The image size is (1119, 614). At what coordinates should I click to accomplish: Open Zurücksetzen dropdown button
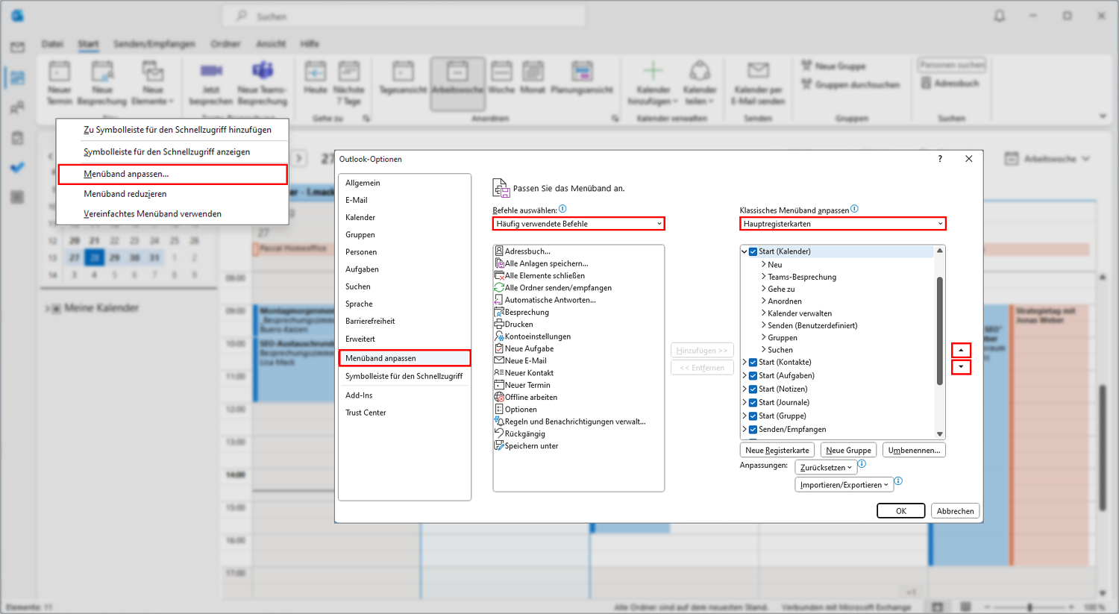click(825, 468)
